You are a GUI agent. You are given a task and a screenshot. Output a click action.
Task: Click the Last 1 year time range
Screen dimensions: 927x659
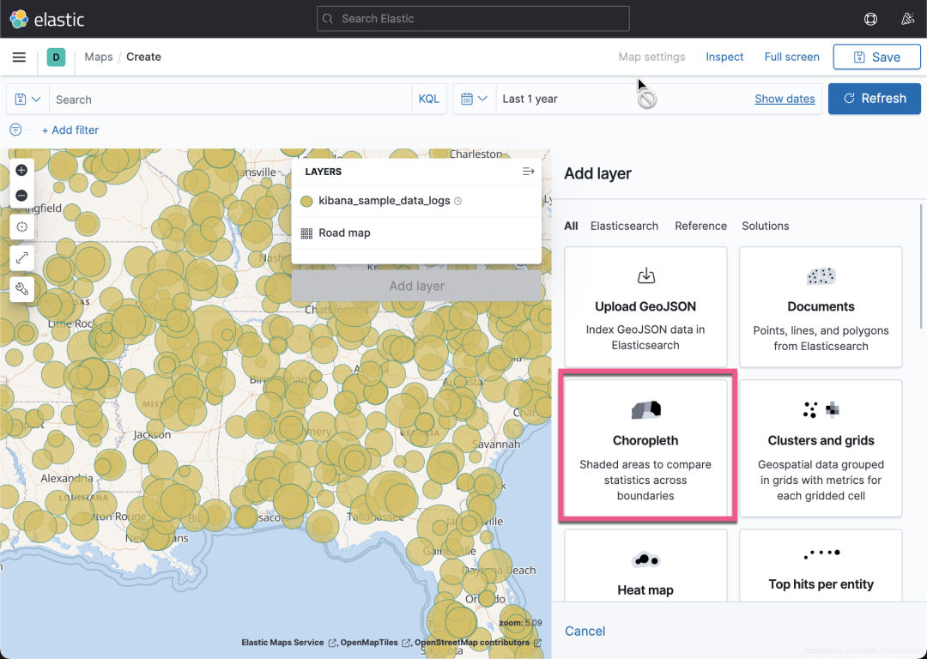(x=530, y=99)
